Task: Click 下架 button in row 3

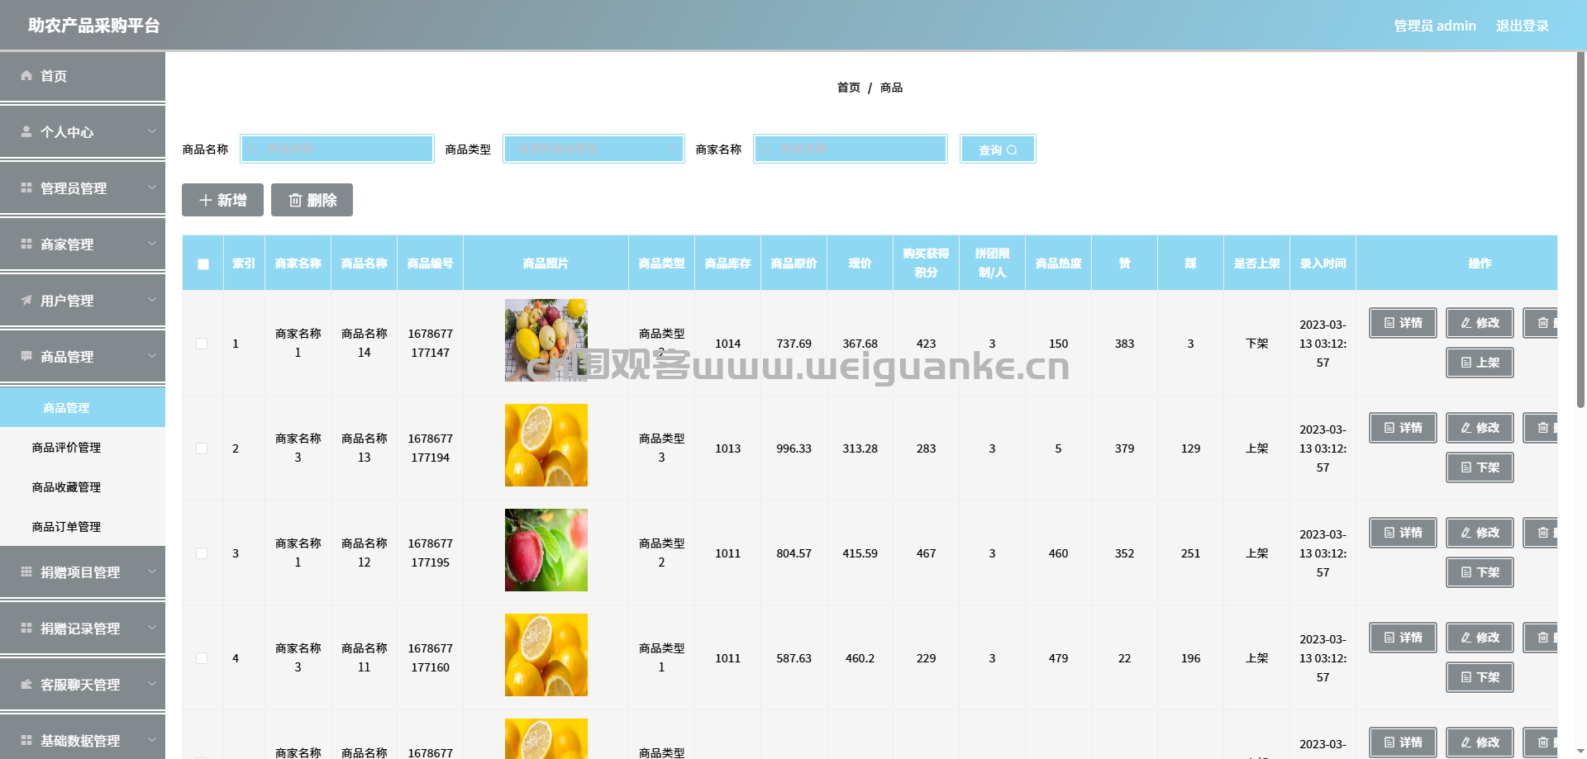Action: 1480,572
